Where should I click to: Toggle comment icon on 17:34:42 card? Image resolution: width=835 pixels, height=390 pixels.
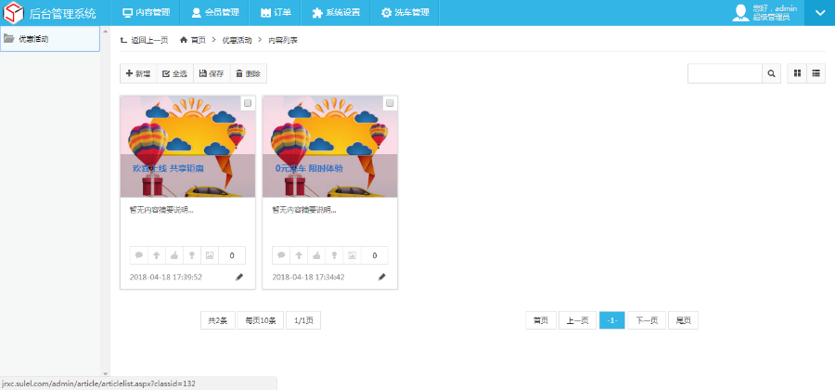click(281, 255)
